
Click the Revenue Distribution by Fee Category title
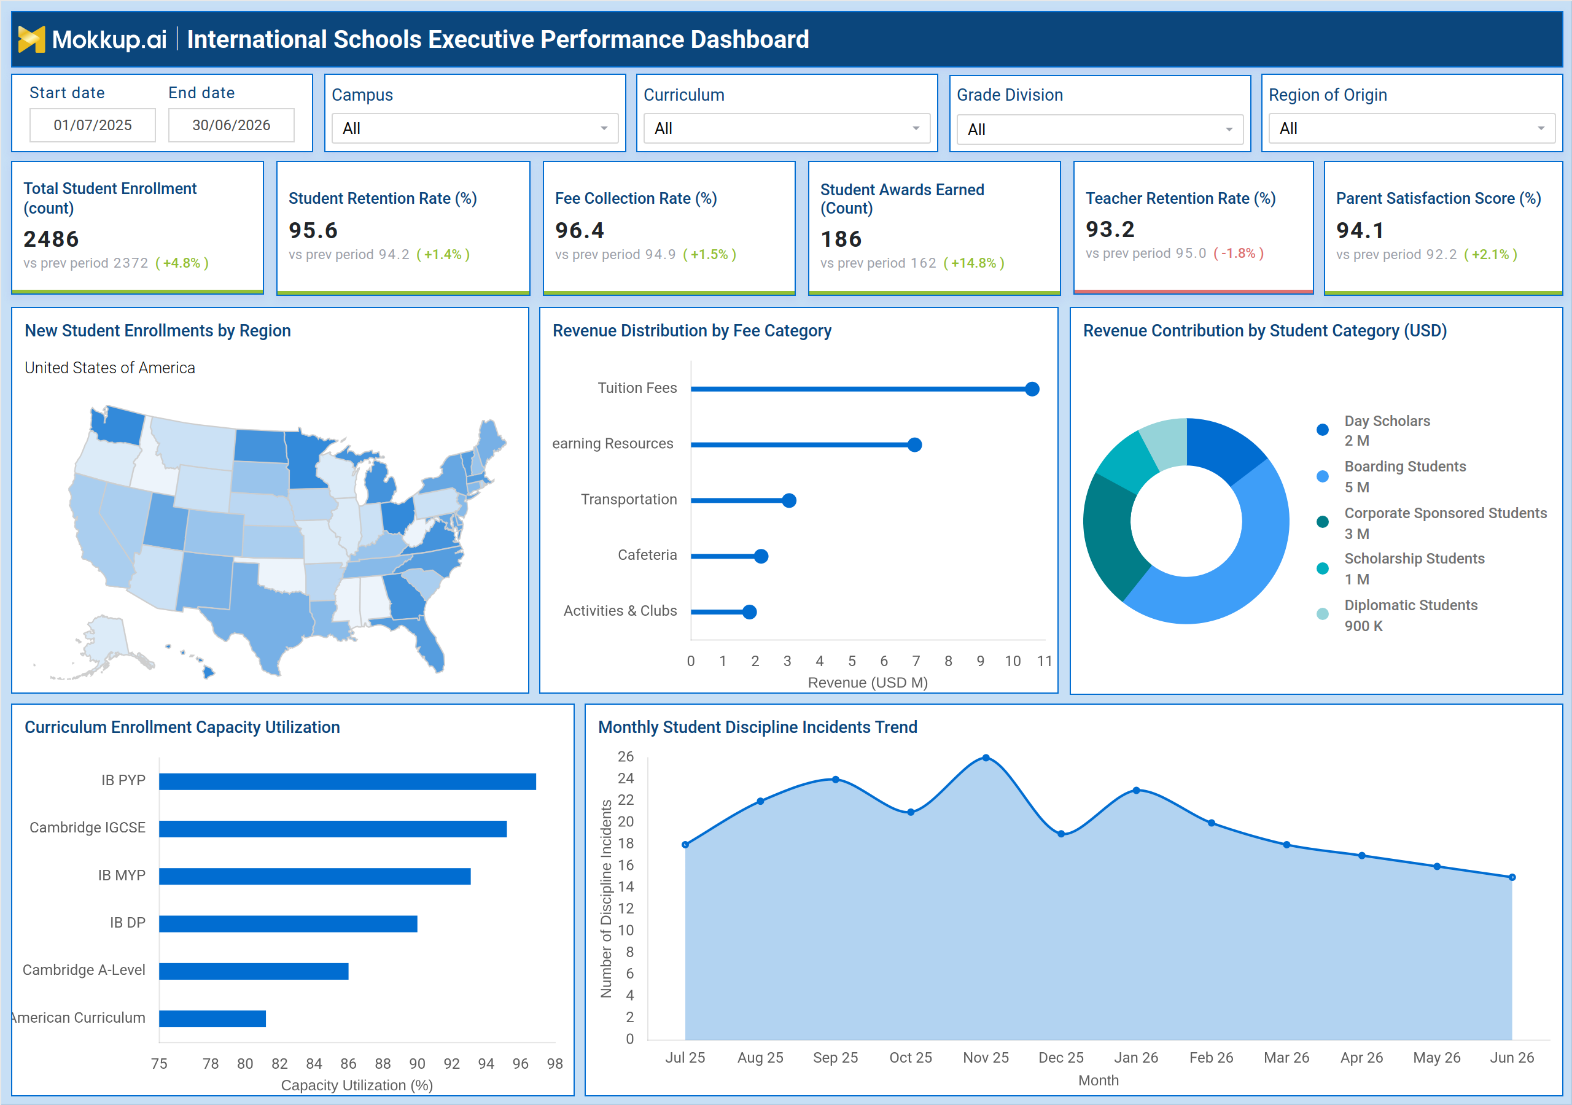coord(691,331)
